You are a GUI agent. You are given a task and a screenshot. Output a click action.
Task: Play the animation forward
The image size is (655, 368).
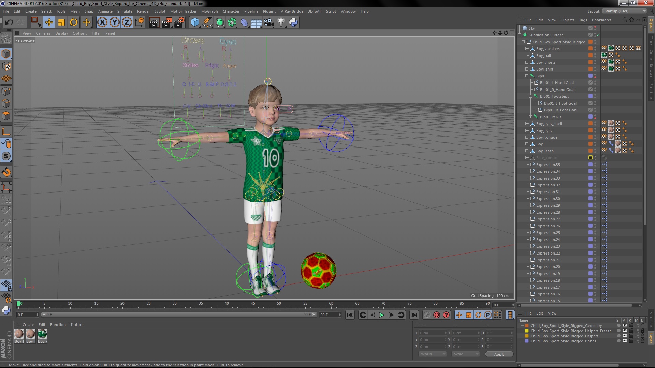[382, 315]
